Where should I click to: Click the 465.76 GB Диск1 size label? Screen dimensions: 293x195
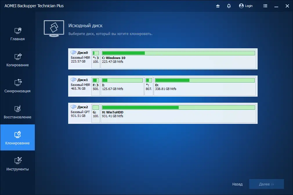pyautogui.click(x=78, y=89)
